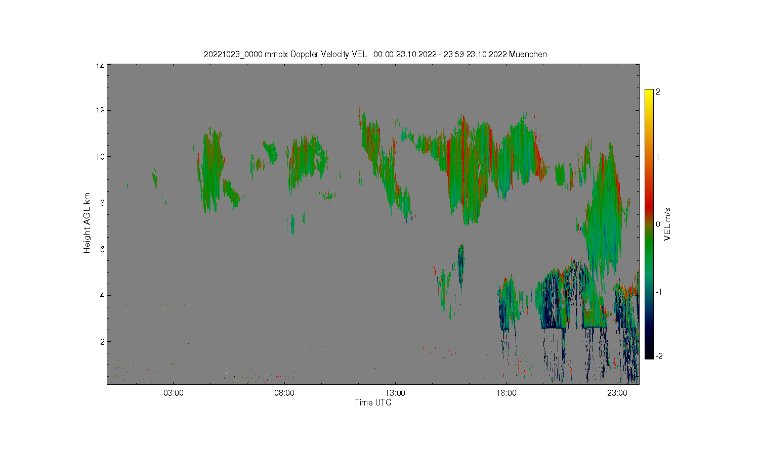Click the plot title text
The height and width of the screenshot is (455, 759).
(x=375, y=54)
